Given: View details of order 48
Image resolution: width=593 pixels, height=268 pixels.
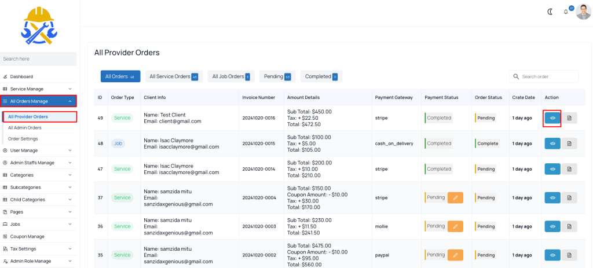Looking at the screenshot, I should [552, 144].
